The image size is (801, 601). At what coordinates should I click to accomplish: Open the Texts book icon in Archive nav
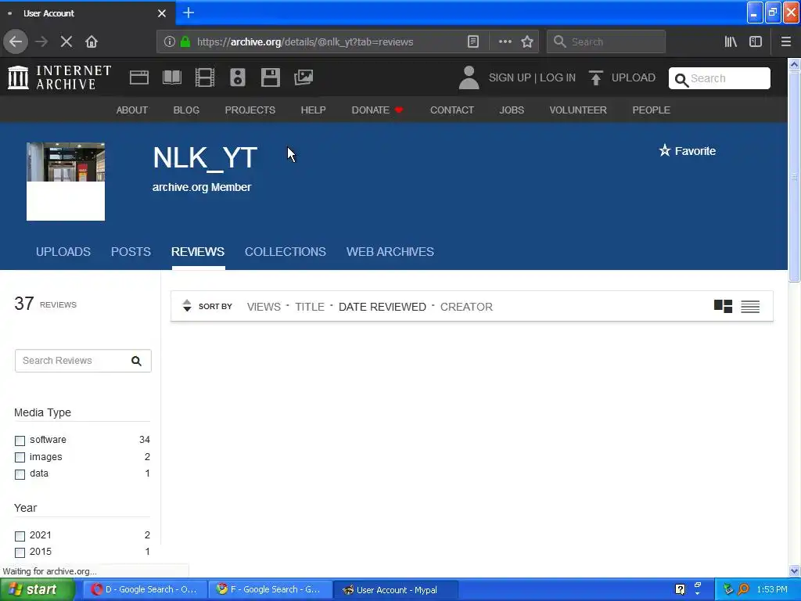tap(171, 77)
